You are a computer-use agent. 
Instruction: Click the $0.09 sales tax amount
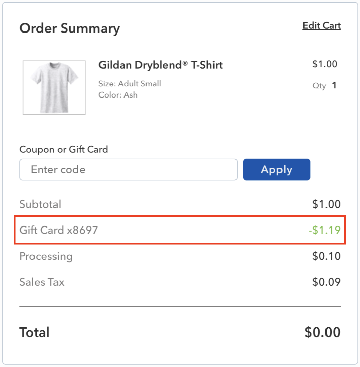(x=326, y=282)
